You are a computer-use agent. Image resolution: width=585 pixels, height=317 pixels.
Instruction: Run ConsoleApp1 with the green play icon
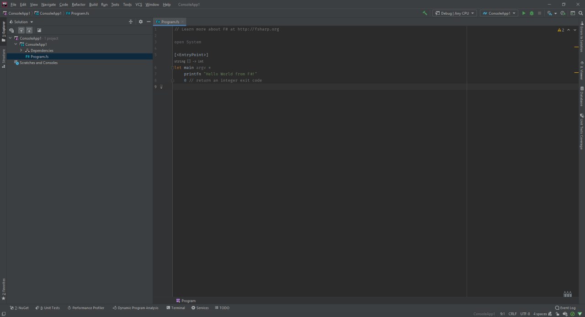point(524,13)
